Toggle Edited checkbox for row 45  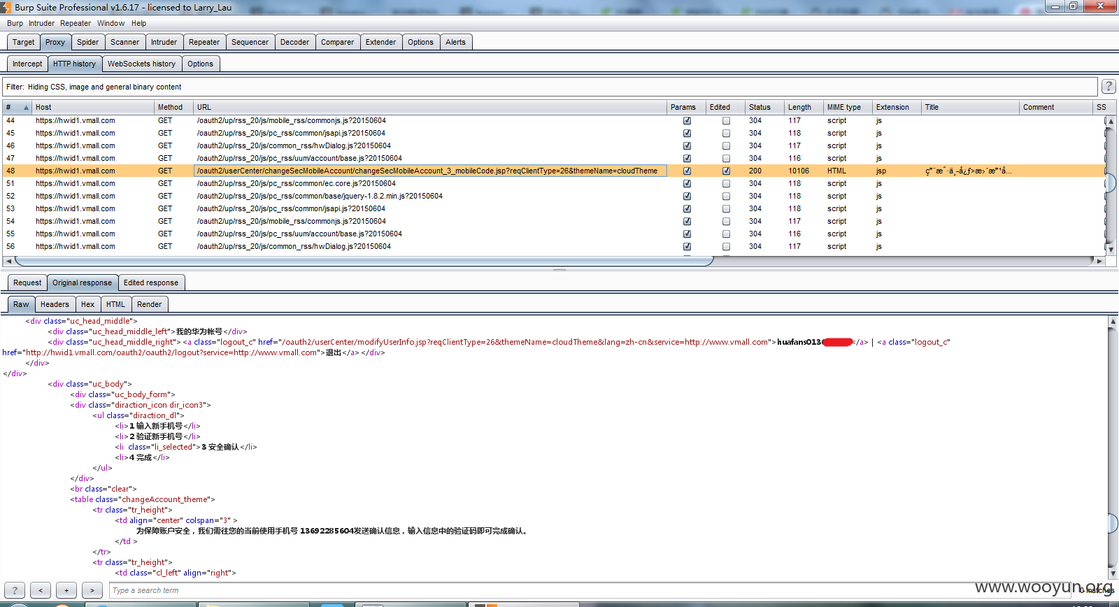pos(726,133)
